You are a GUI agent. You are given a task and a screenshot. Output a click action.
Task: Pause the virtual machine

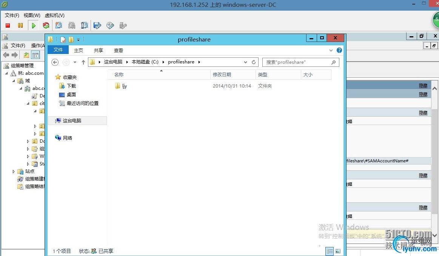click(20, 26)
